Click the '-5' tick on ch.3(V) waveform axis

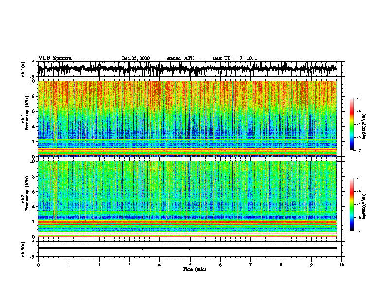pyautogui.click(x=33, y=257)
